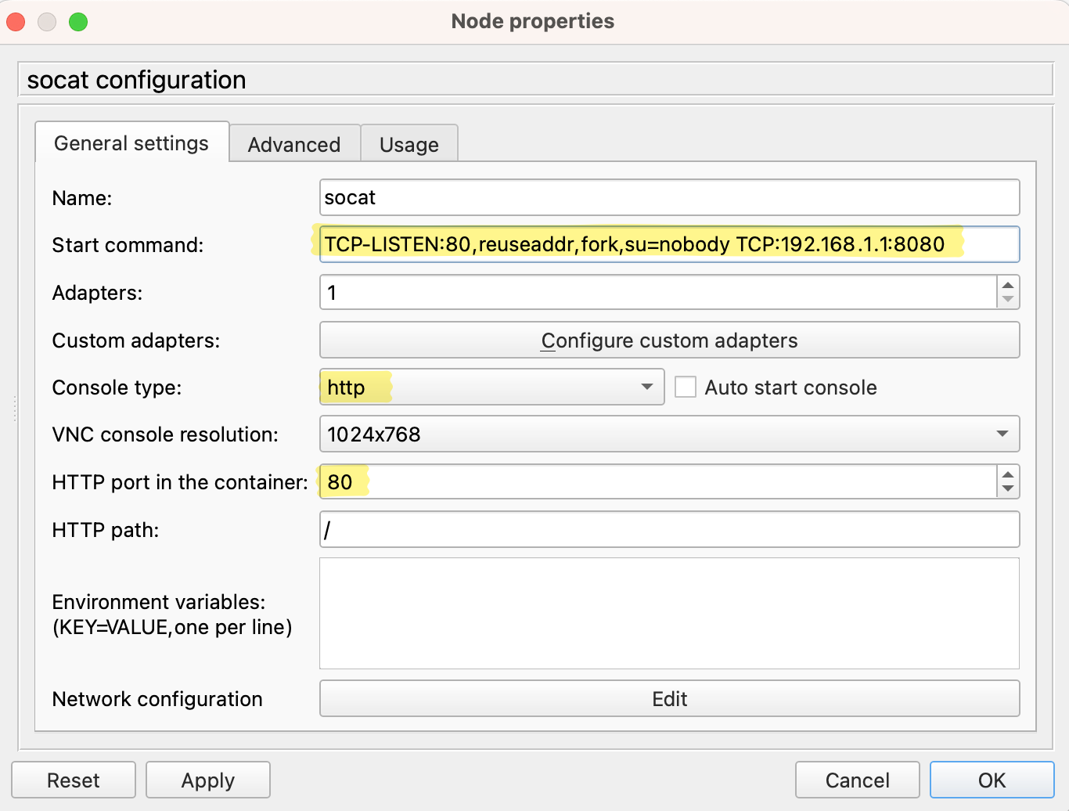Switch to the Advanced tab
Screen dimensions: 1069x811
pyautogui.click(x=293, y=144)
